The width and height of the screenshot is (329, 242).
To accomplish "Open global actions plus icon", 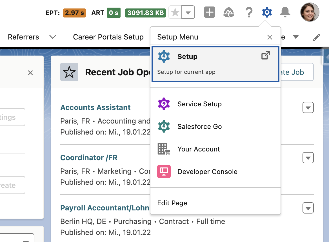I will (209, 12).
